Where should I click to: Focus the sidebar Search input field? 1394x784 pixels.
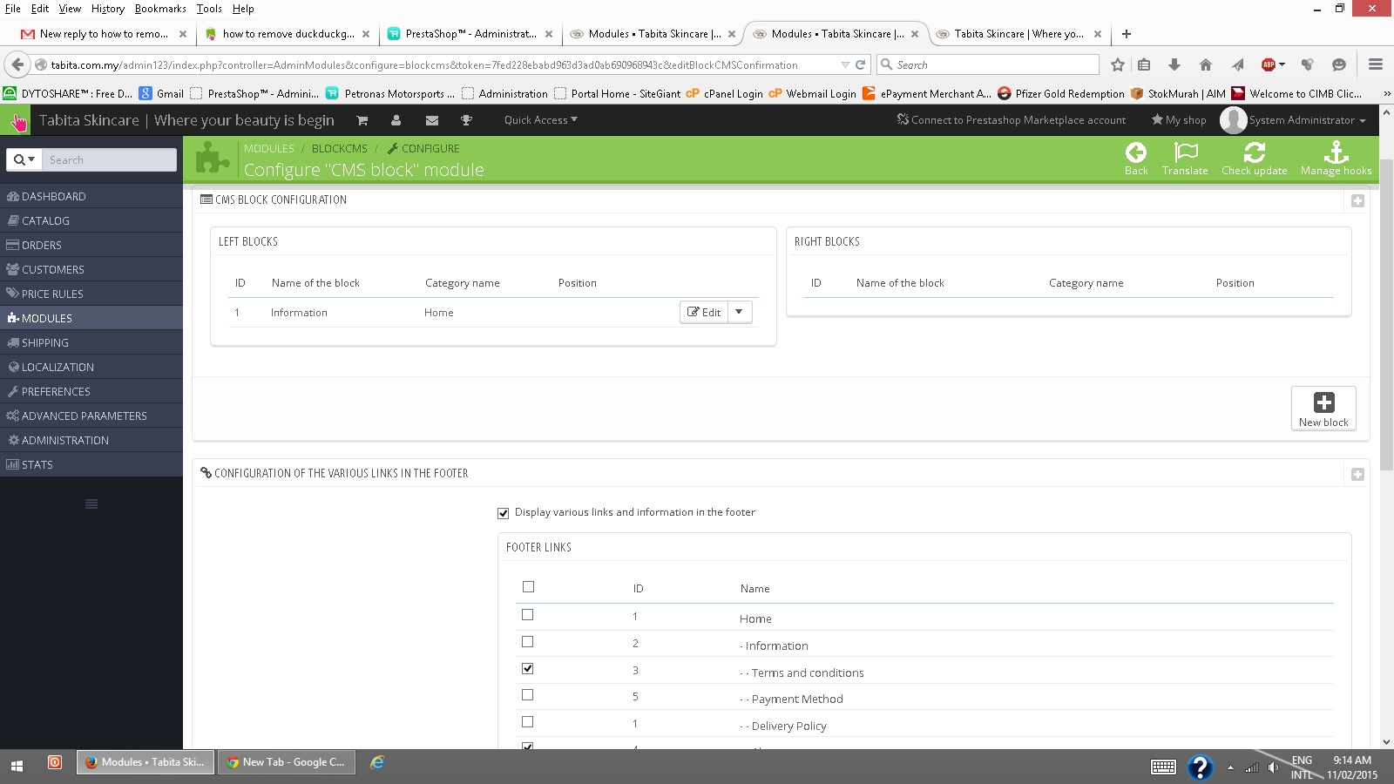coord(109,159)
